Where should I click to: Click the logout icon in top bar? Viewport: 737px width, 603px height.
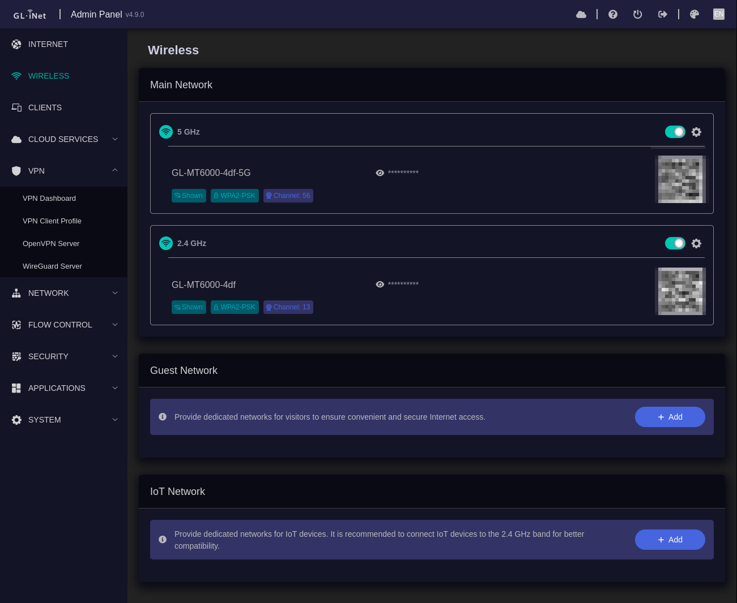click(x=663, y=14)
